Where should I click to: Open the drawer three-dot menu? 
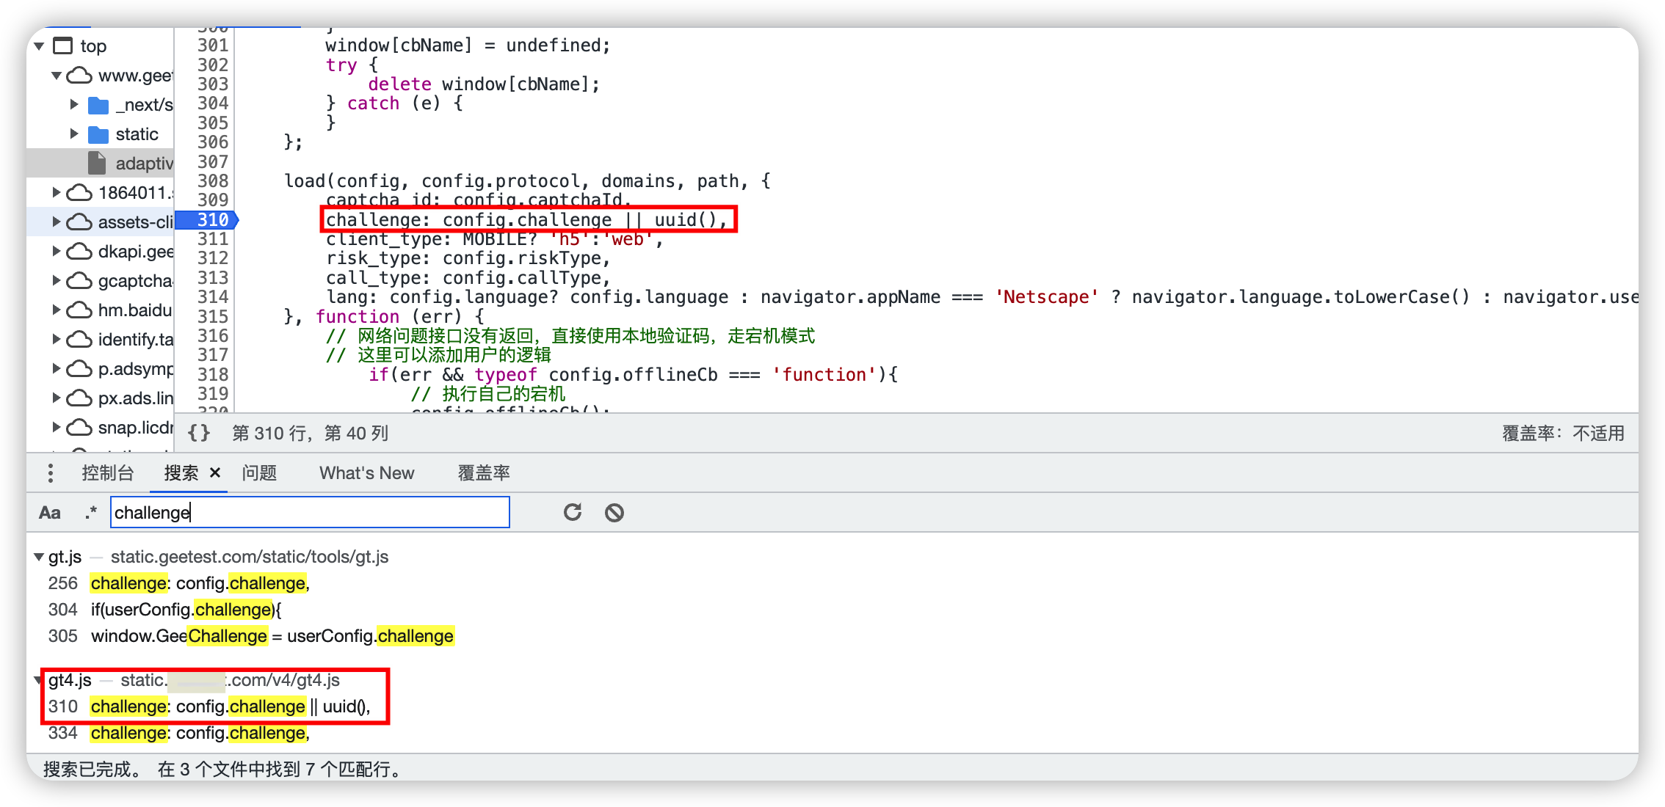pyautogui.click(x=51, y=473)
